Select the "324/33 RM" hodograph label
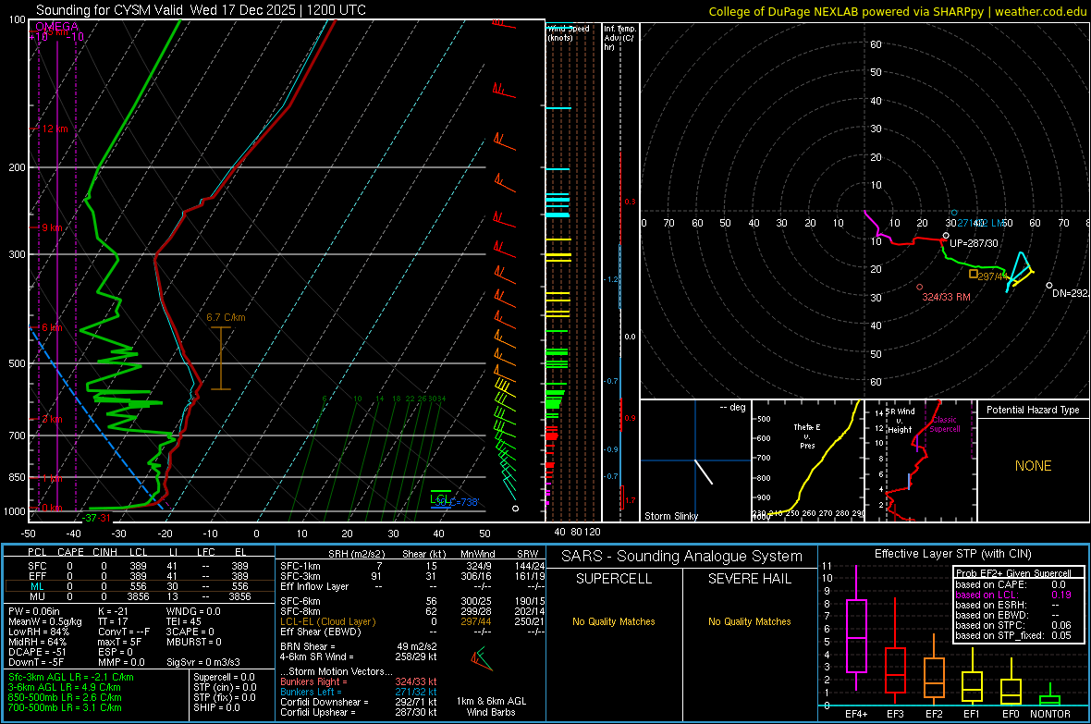This screenshot has width=1091, height=724. click(946, 297)
